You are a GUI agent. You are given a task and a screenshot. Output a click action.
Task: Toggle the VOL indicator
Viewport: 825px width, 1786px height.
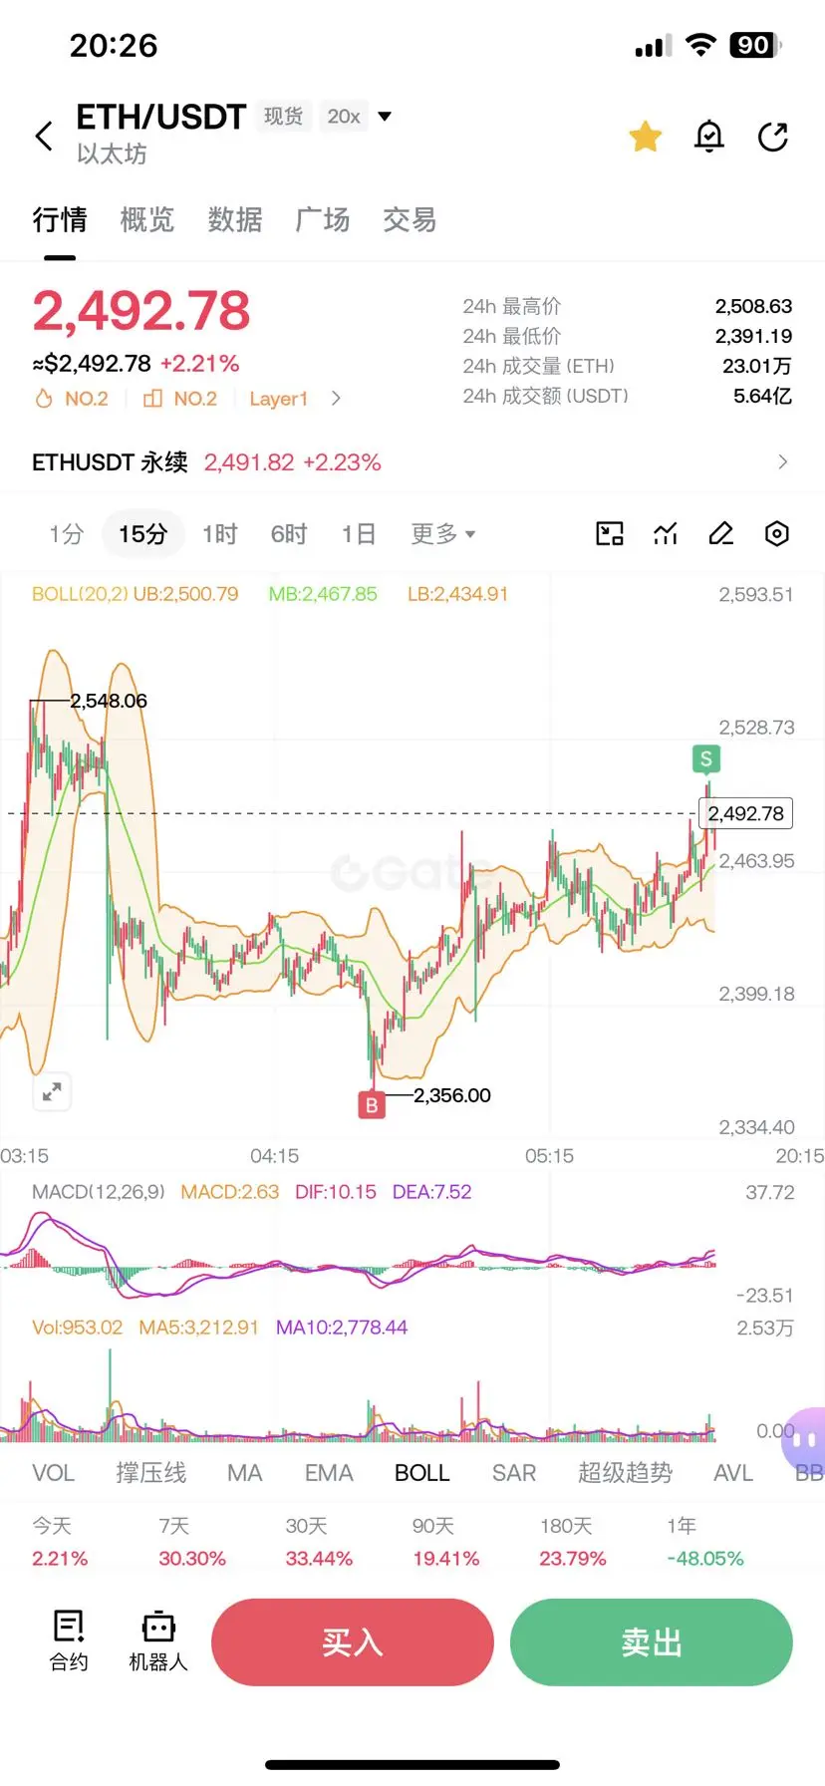point(54,1473)
